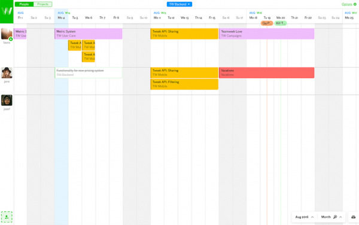359x225 pixels.
Task: Open the TW Backend dropdown
Action: coord(180,4)
